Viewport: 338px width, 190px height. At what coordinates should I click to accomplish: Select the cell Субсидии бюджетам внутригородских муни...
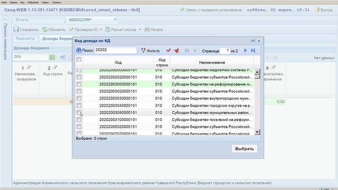tap(212, 98)
